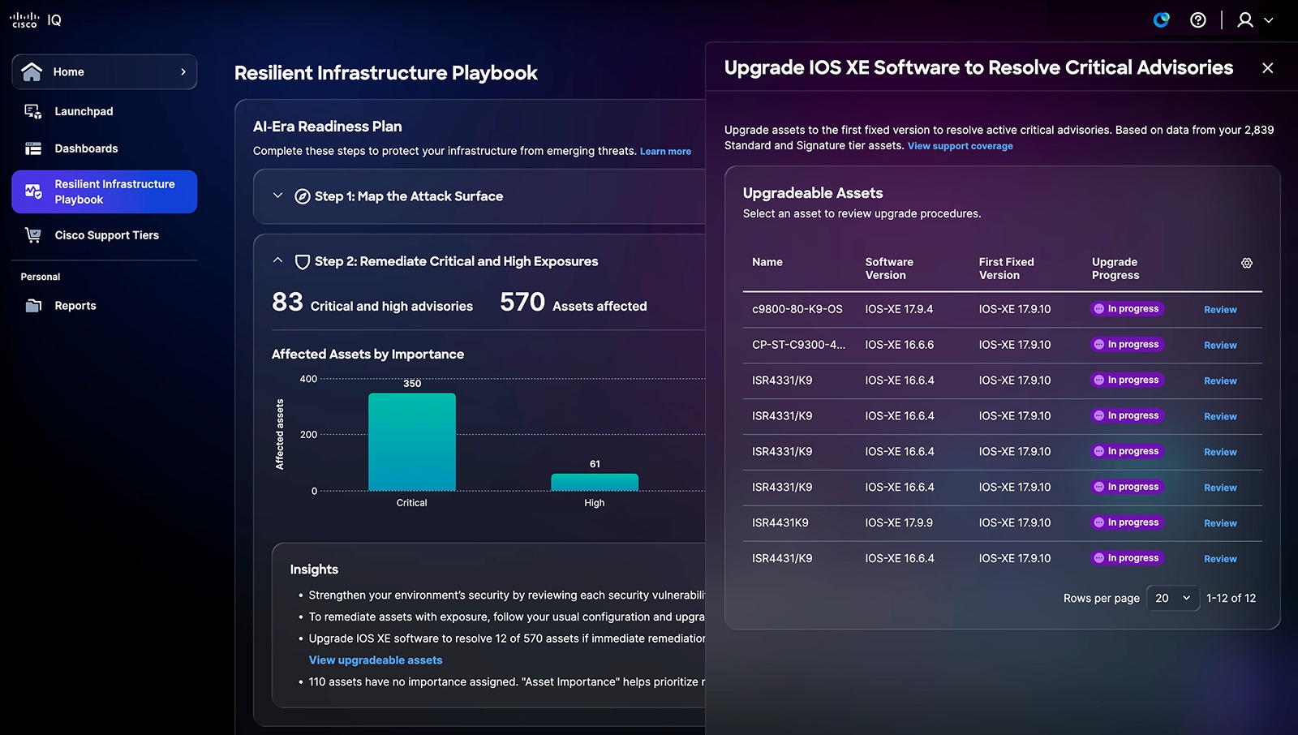Open the AI assistant icon in header
Viewport: 1298px width, 735px height.
1162,20
